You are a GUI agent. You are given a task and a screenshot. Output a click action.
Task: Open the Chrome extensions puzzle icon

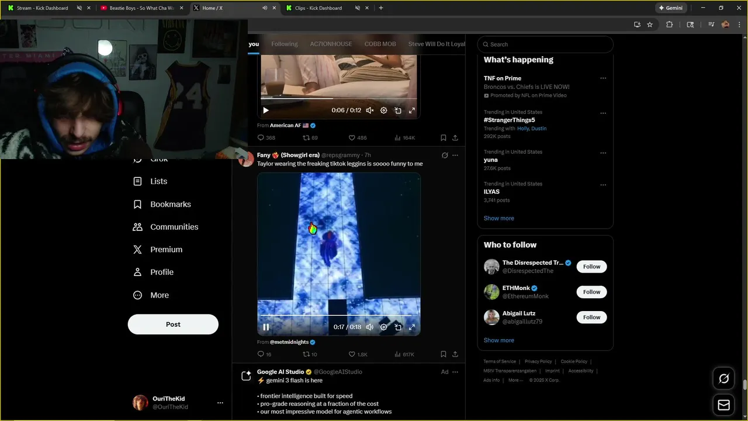pyautogui.click(x=670, y=25)
